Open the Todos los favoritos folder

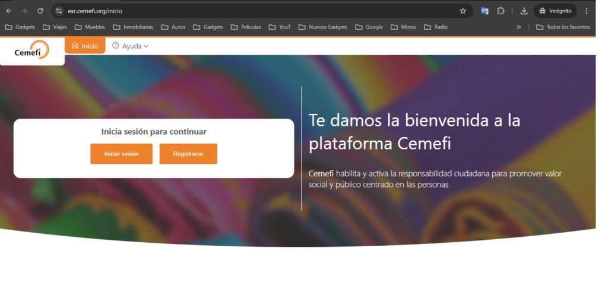[x=563, y=27]
